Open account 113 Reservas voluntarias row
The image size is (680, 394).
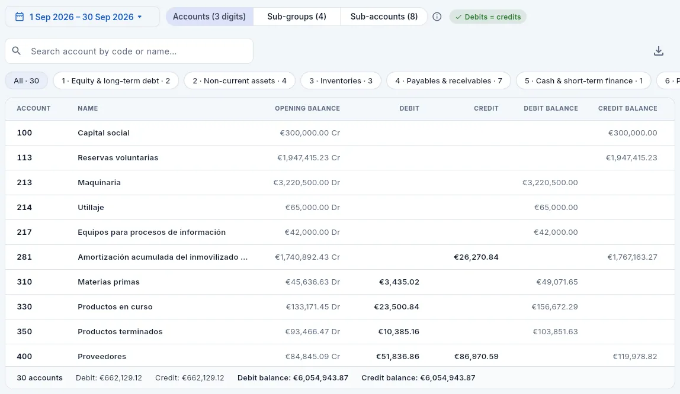tap(340, 157)
